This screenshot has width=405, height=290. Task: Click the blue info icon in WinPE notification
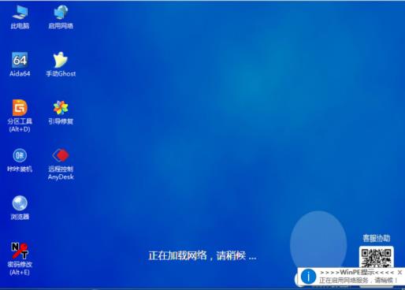coord(308,277)
